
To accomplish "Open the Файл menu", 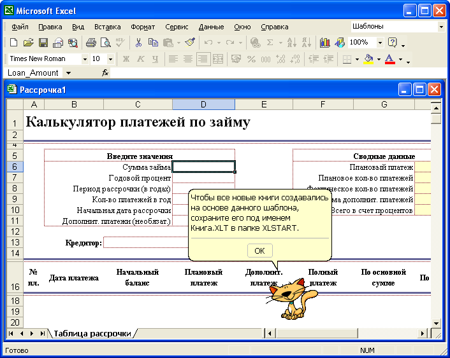I will point(20,27).
